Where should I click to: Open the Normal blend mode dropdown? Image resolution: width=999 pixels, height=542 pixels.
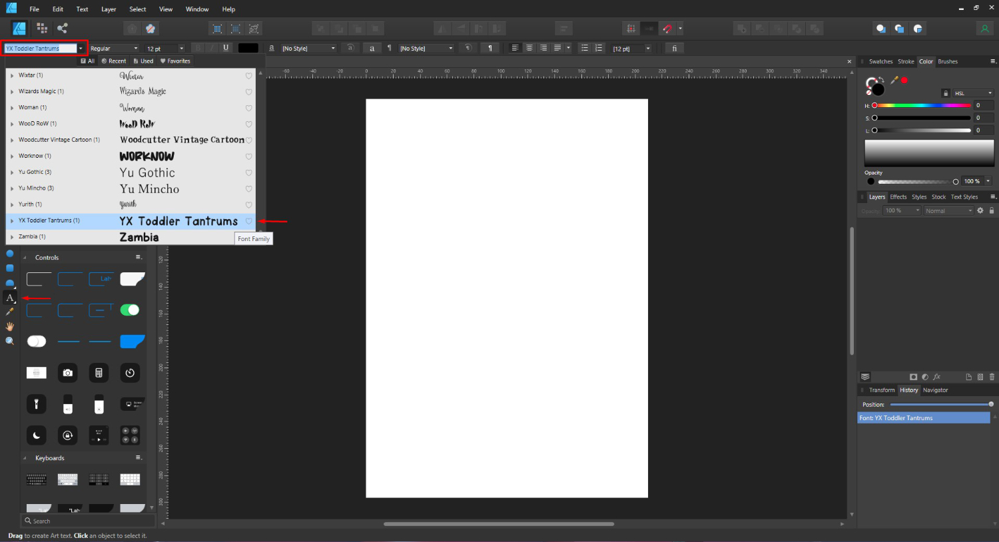pyautogui.click(x=948, y=210)
